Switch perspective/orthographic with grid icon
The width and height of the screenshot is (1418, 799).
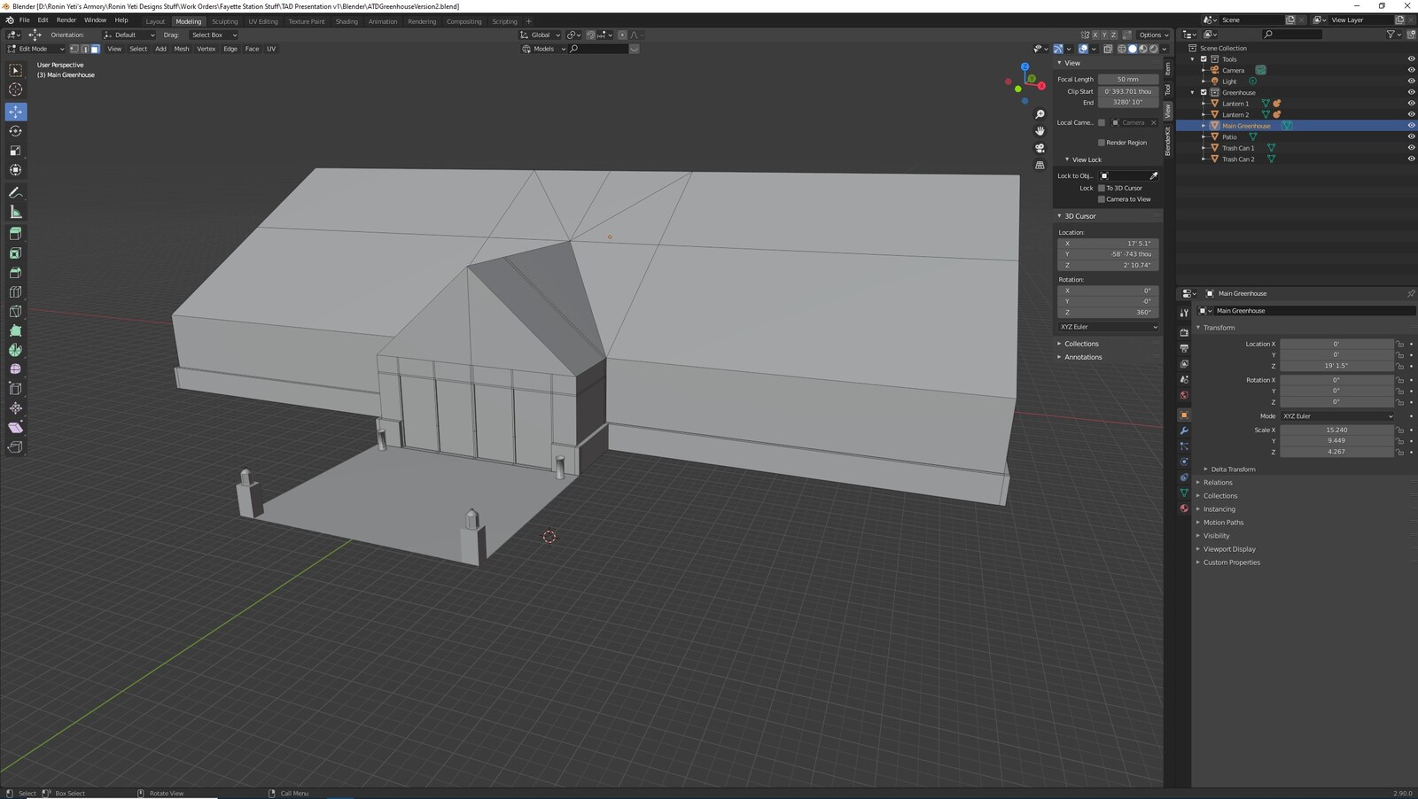coord(1040,165)
